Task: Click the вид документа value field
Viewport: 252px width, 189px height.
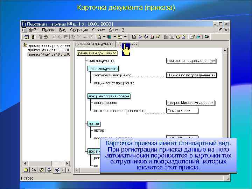Action: (x=191, y=61)
